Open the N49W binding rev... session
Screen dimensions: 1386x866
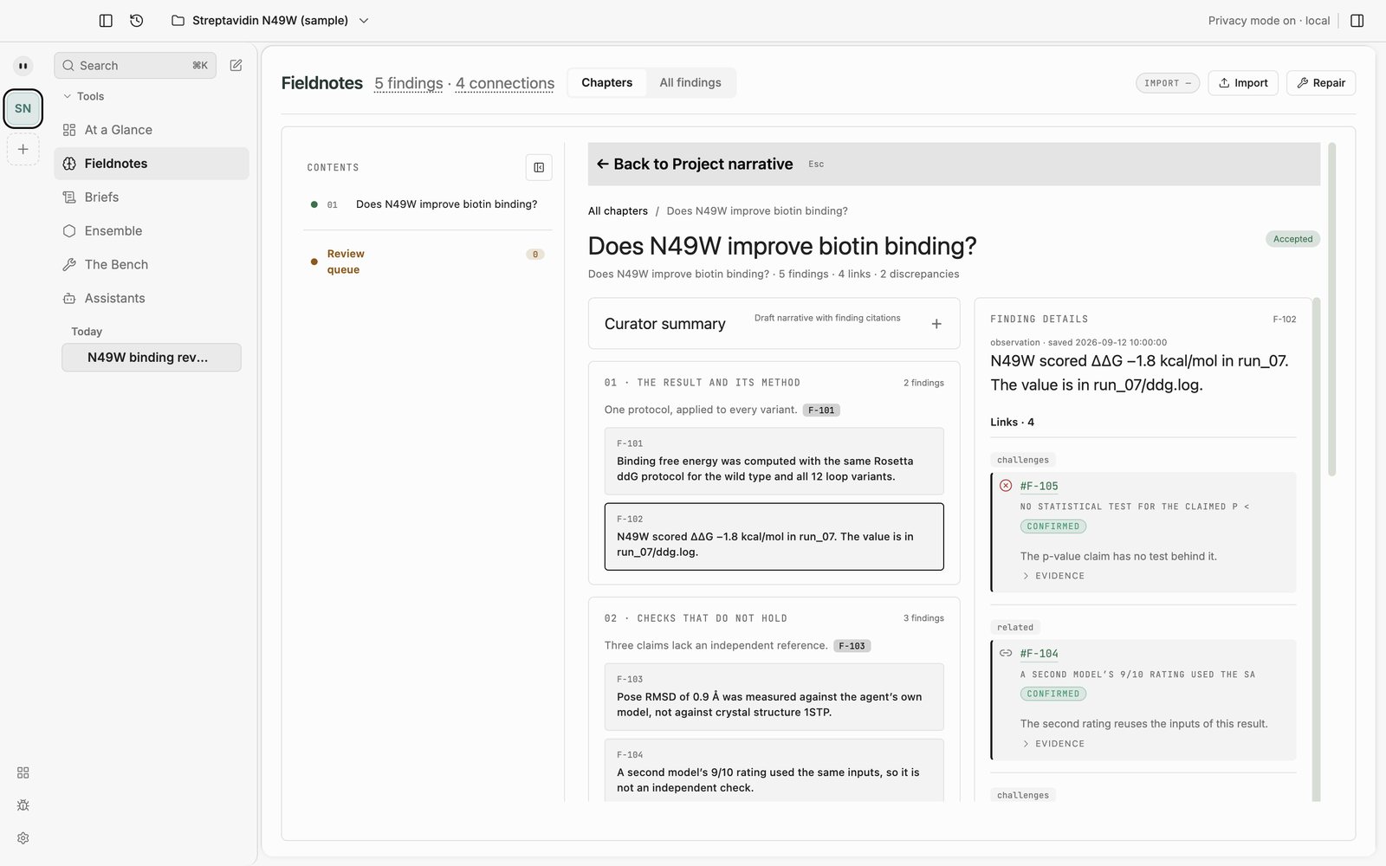click(x=152, y=358)
